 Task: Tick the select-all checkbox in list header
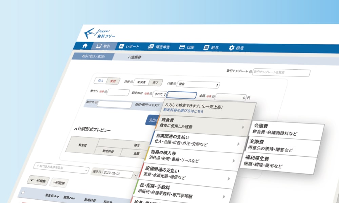(x=23, y=192)
